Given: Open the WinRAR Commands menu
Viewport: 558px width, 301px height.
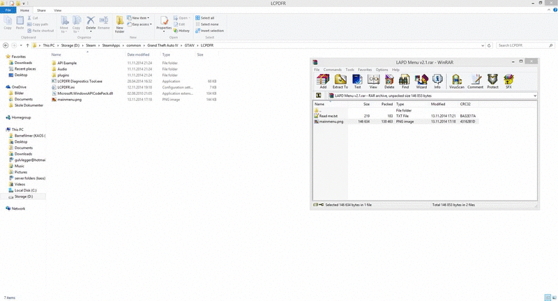Looking at the screenshot, I should coord(333,70).
